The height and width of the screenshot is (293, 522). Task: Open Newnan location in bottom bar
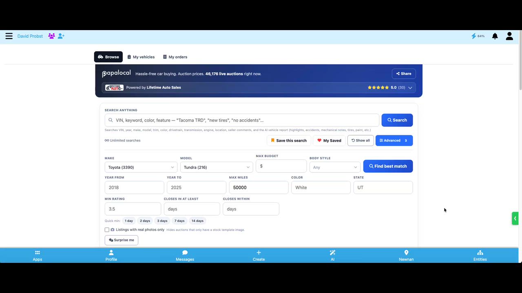point(406,256)
